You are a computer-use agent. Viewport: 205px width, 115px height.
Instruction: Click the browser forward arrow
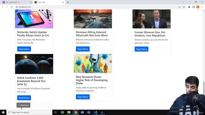(7, 7)
